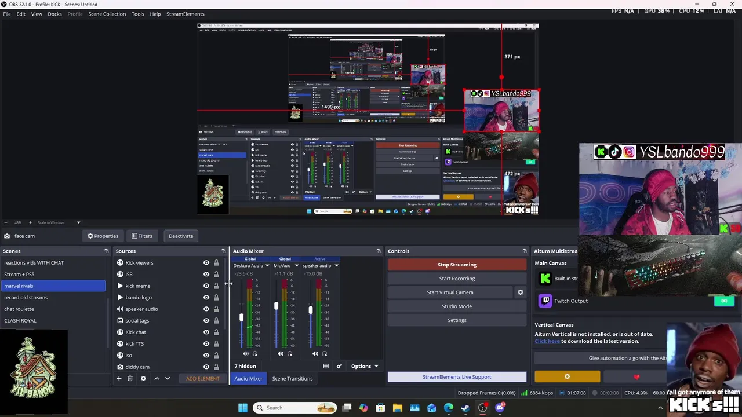
Task: Click the Stop Streaming button
Action: [457, 265]
